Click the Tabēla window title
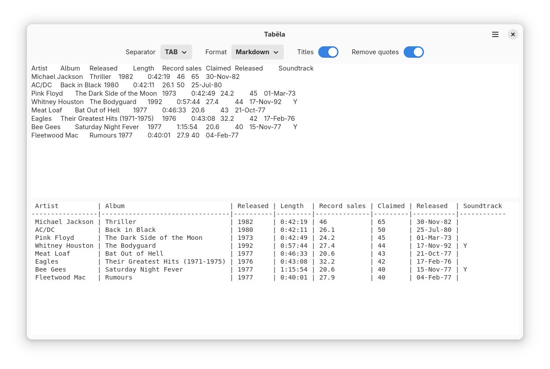550x369 pixels. 275,34
